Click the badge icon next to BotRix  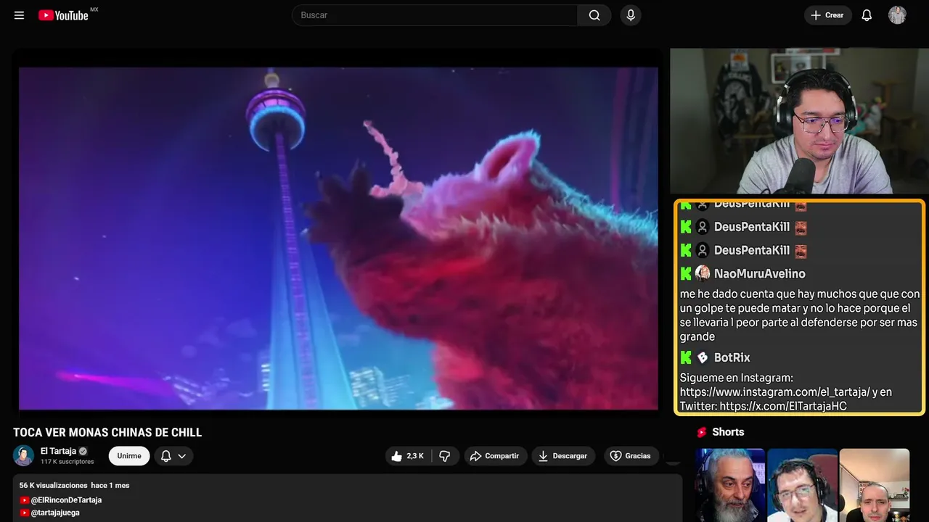[x=703, y=357]
